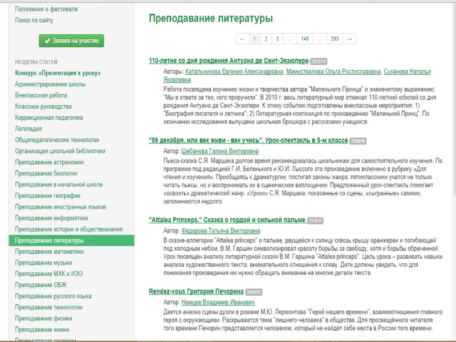
Task: Click the Преподавание литературы page heading
Action: click(x=211, y=18)
